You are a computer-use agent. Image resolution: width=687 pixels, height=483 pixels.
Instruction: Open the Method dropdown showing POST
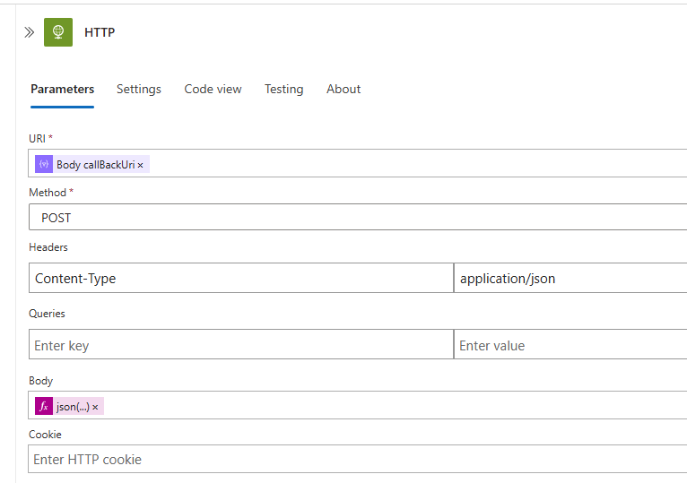point(359,218)
